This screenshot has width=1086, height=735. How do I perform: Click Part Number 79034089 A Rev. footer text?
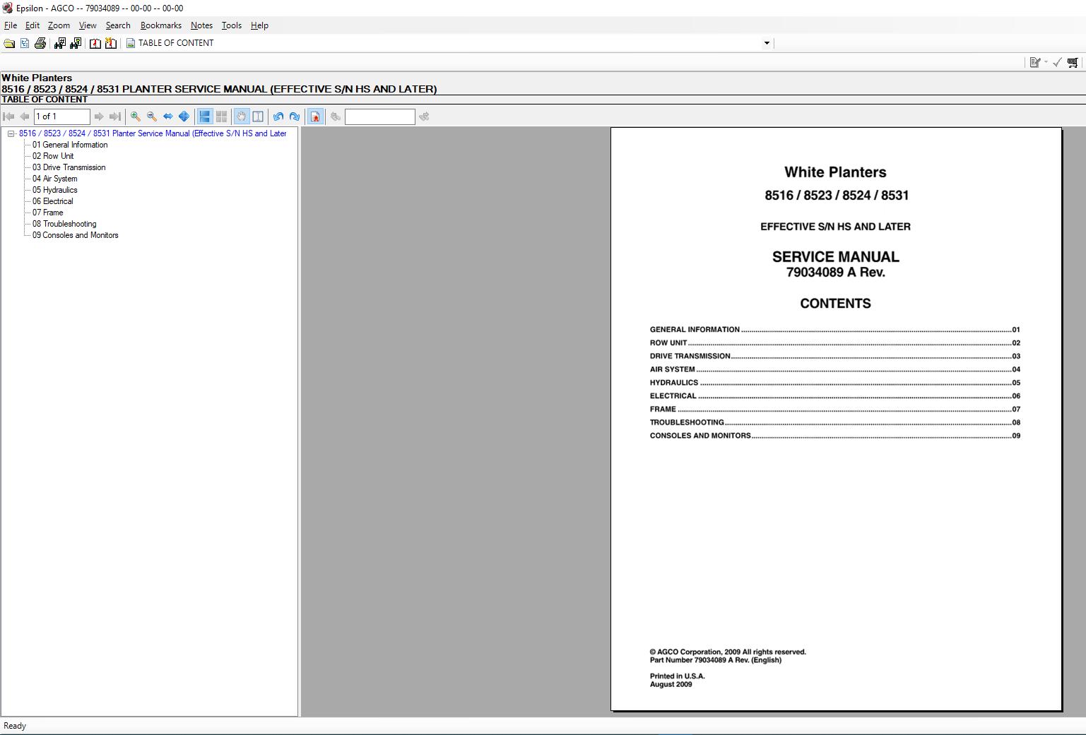[716, 660]
